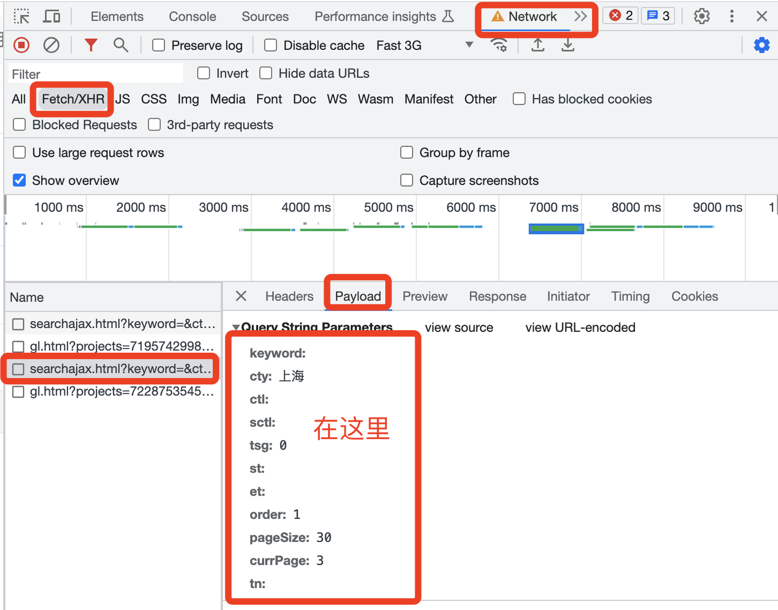Viewport: 778px width, 610px height.
Task: Filter requests by WS
Action: pyautogui.click(x=337, y=99)
